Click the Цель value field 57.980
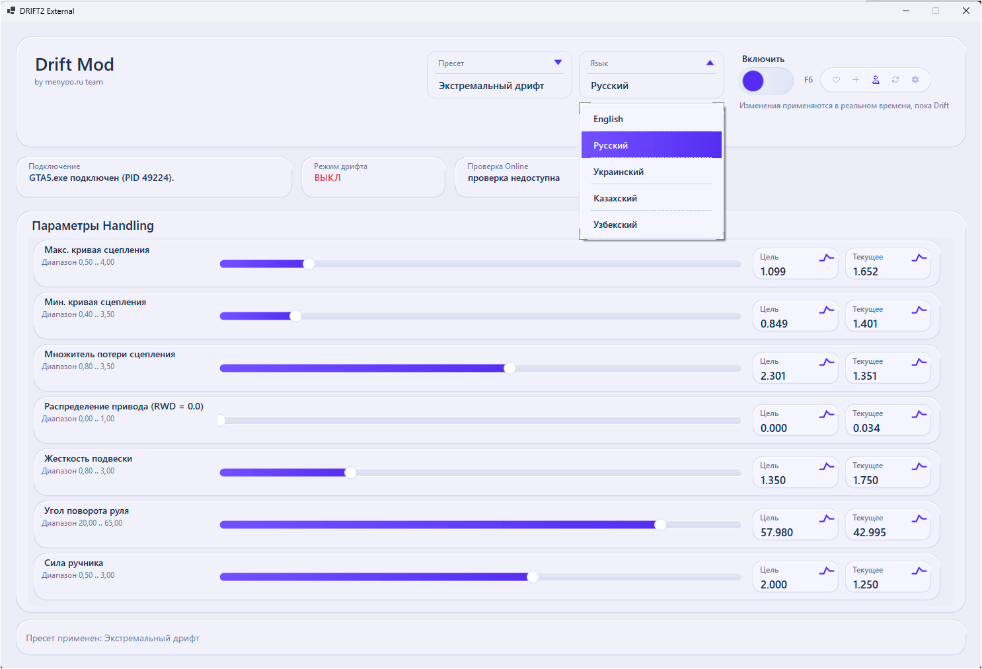Screen dimensions: 982x669 (x=777, y=532)
